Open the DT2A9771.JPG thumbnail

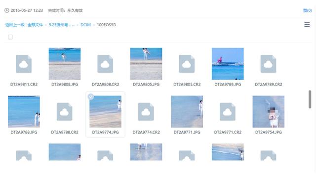187,112
